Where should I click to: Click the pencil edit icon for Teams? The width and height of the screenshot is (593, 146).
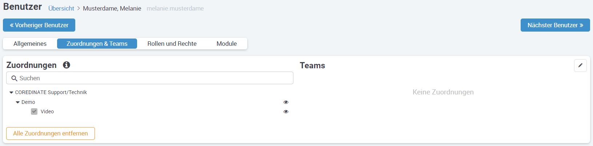[580, 65]
